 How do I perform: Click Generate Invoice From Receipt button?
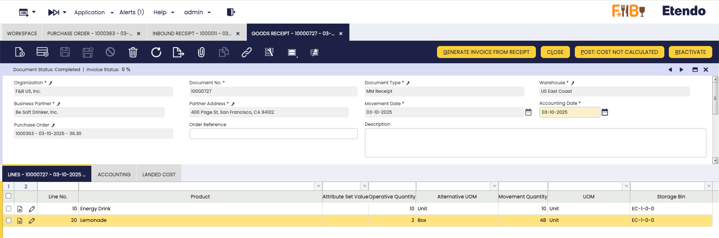point(486,52)
